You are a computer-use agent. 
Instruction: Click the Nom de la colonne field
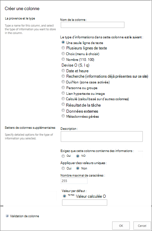92,25
